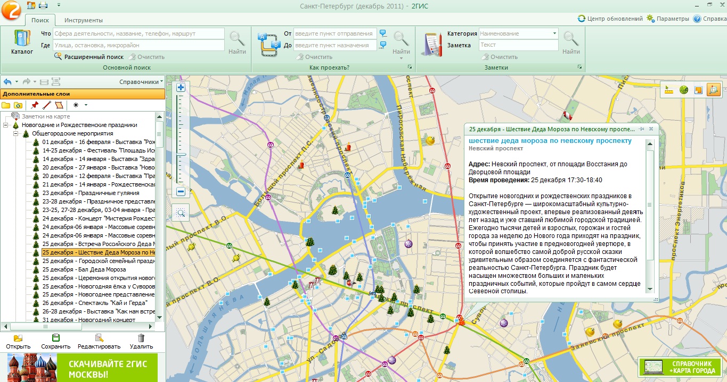Click the layers tree vertical scrollbar
The image size is (727, 382).
[159, 218]
